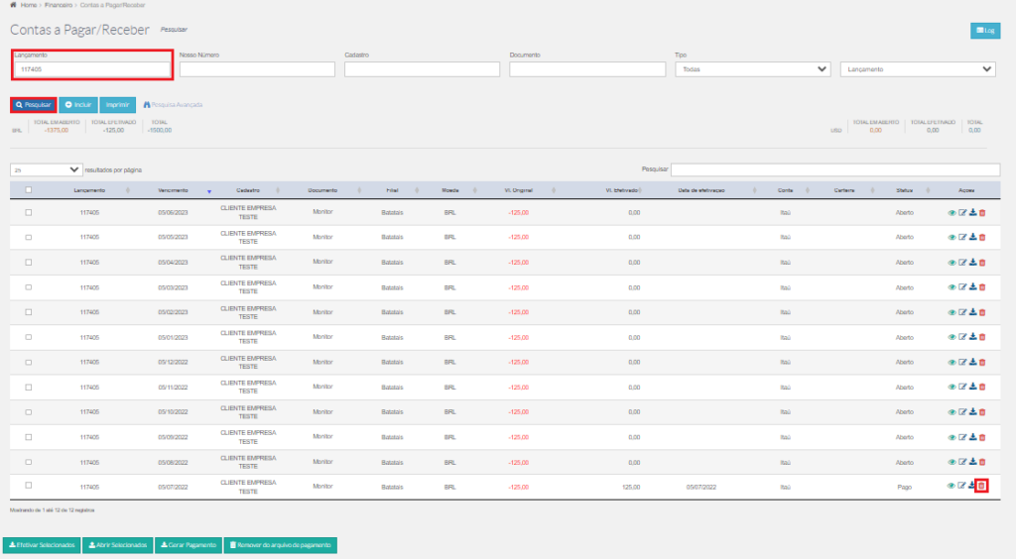Sort table by Moeda column
This screenshot has height=559, width=1016.
[x=450, y=190]
